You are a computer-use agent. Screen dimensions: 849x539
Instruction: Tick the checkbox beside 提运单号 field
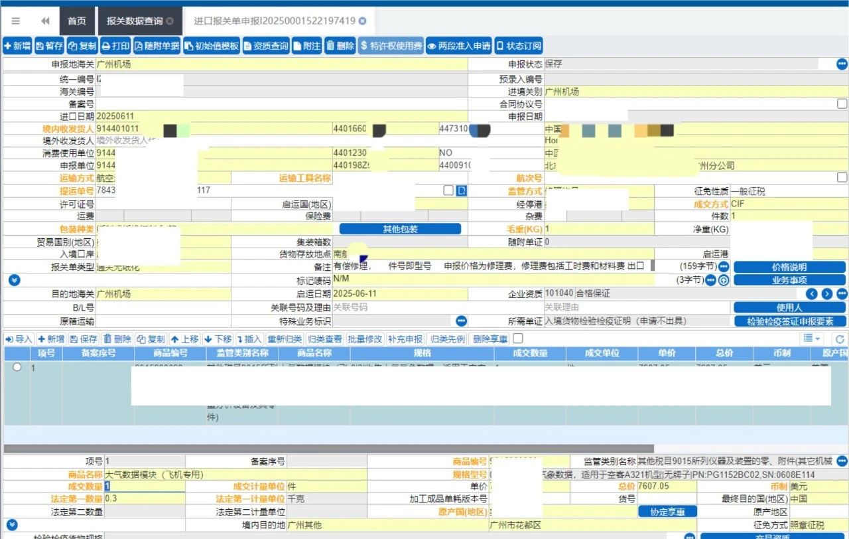point(448,190)
